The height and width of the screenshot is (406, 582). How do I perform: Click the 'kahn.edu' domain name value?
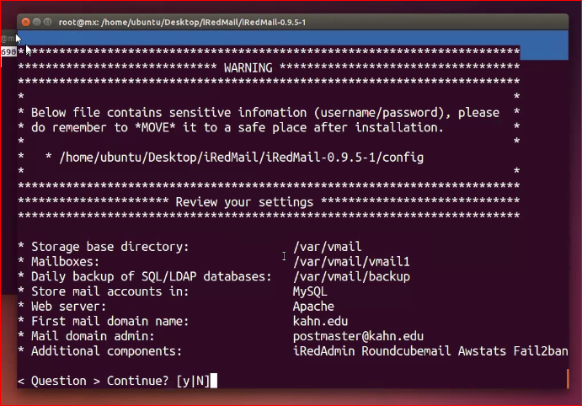[x=320, y=321]
